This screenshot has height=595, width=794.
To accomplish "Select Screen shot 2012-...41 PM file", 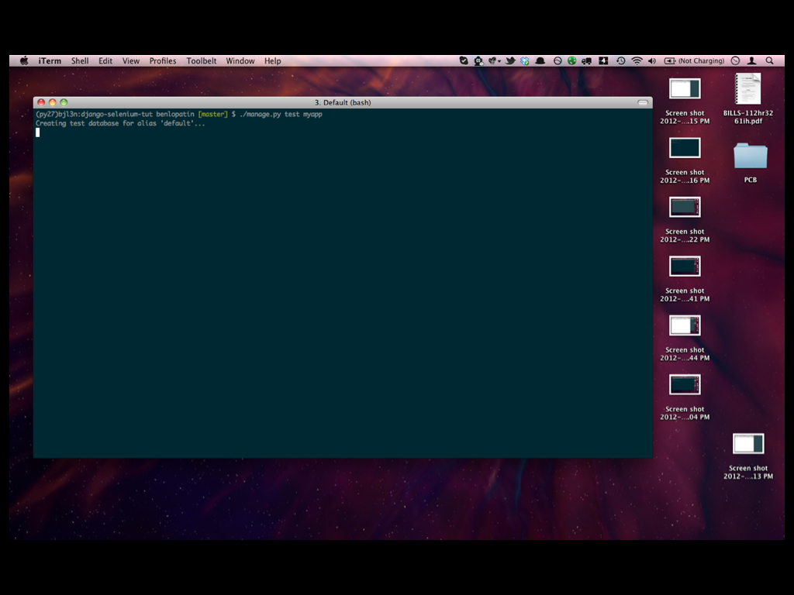I will [685, 278].
